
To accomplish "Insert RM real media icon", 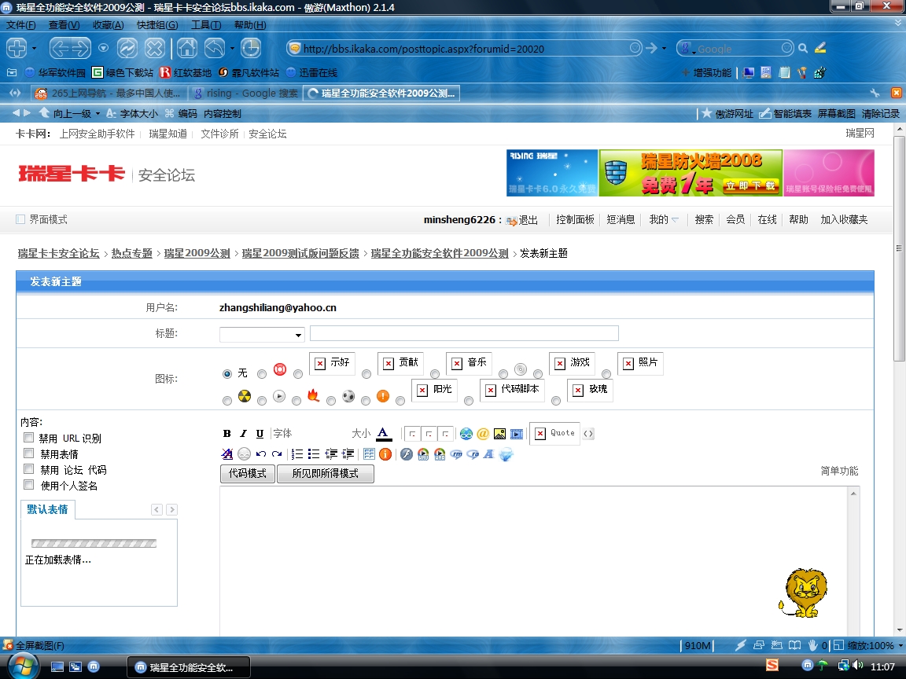I will pos(456,454).
